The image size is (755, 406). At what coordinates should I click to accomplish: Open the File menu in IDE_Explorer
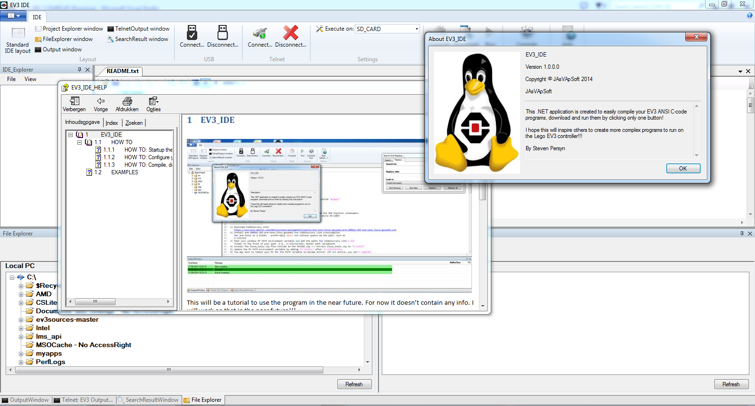(x=11, y=79)
